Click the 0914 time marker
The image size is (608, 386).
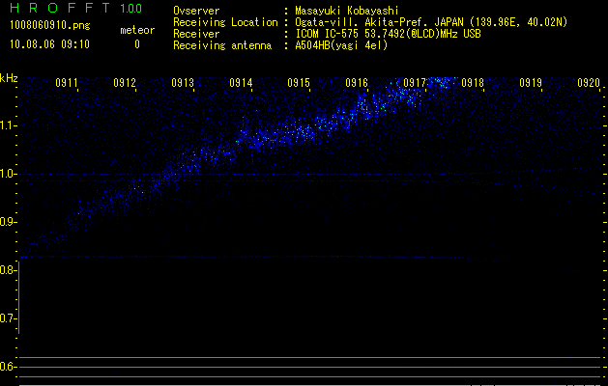(241, 82)
